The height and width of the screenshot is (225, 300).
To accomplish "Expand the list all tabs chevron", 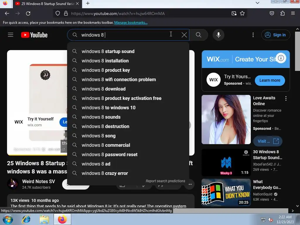I will tap(258, 3).
